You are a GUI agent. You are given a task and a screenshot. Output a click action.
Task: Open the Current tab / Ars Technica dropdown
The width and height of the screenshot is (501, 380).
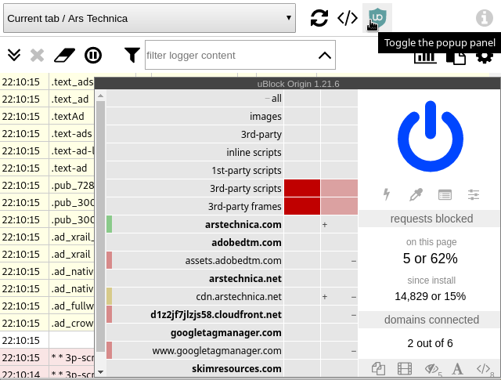pyautogui.click(x=150, y=18)
